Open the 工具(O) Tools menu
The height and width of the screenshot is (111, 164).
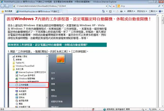click(153, 11)
